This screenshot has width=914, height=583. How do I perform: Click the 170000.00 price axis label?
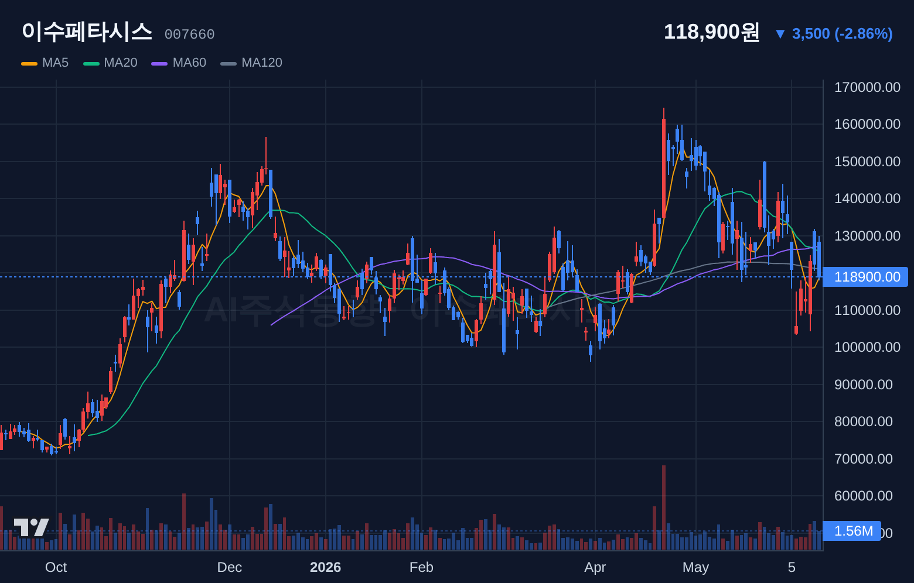[867, 87]
